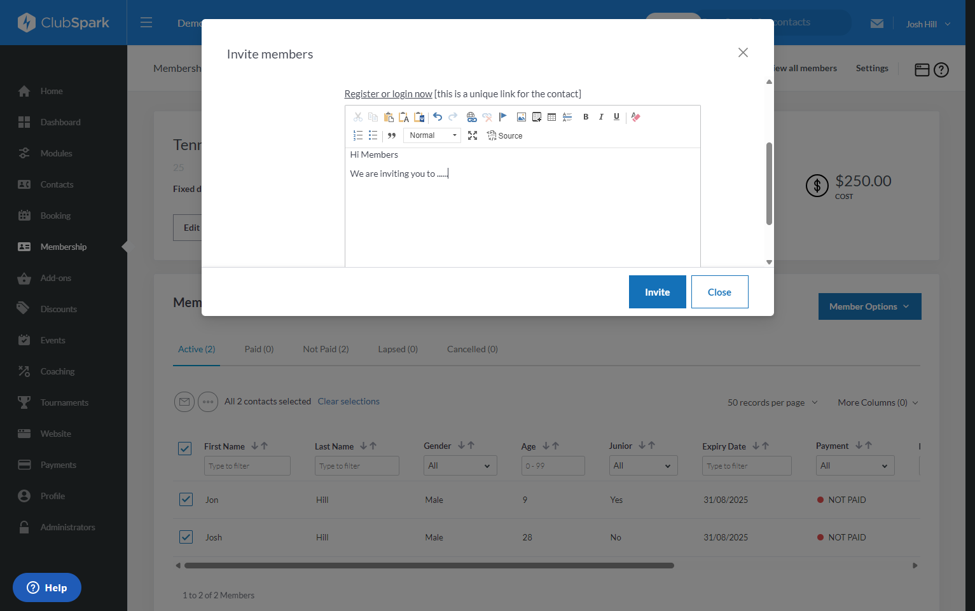Image resolution: width=975 pixels, height=611 pixels.
Task: Click the dialog's vertical scrollbar thumb
Action: click(769, 184)
